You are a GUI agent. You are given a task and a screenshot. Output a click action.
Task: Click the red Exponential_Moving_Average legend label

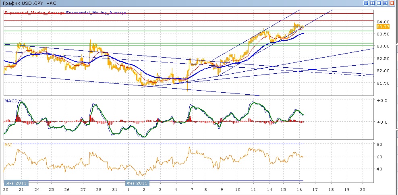(34, 13)
